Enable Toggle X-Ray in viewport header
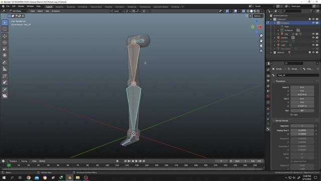This screenshot has height=181, width=321. (243, 11)
